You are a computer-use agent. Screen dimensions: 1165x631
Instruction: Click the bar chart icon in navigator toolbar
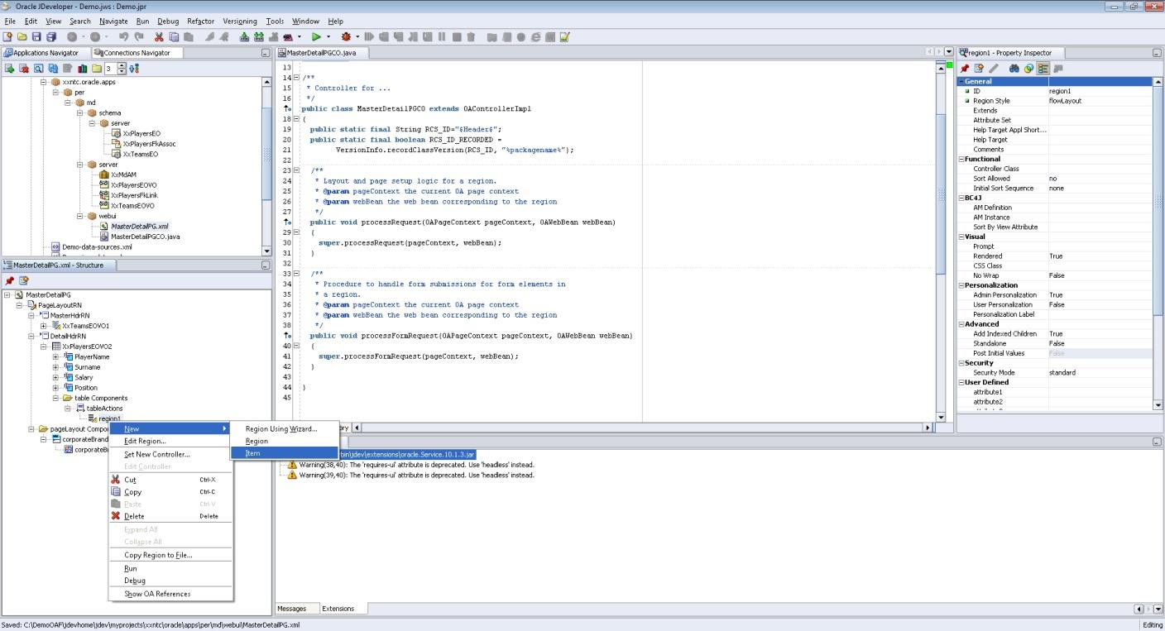[x=82, y=69]
